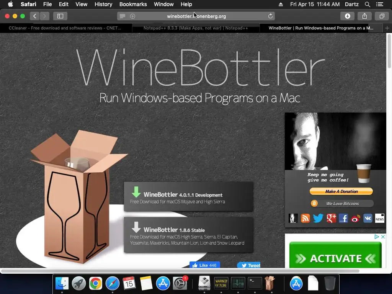Open the RSS feed icon

pos(305,218)
